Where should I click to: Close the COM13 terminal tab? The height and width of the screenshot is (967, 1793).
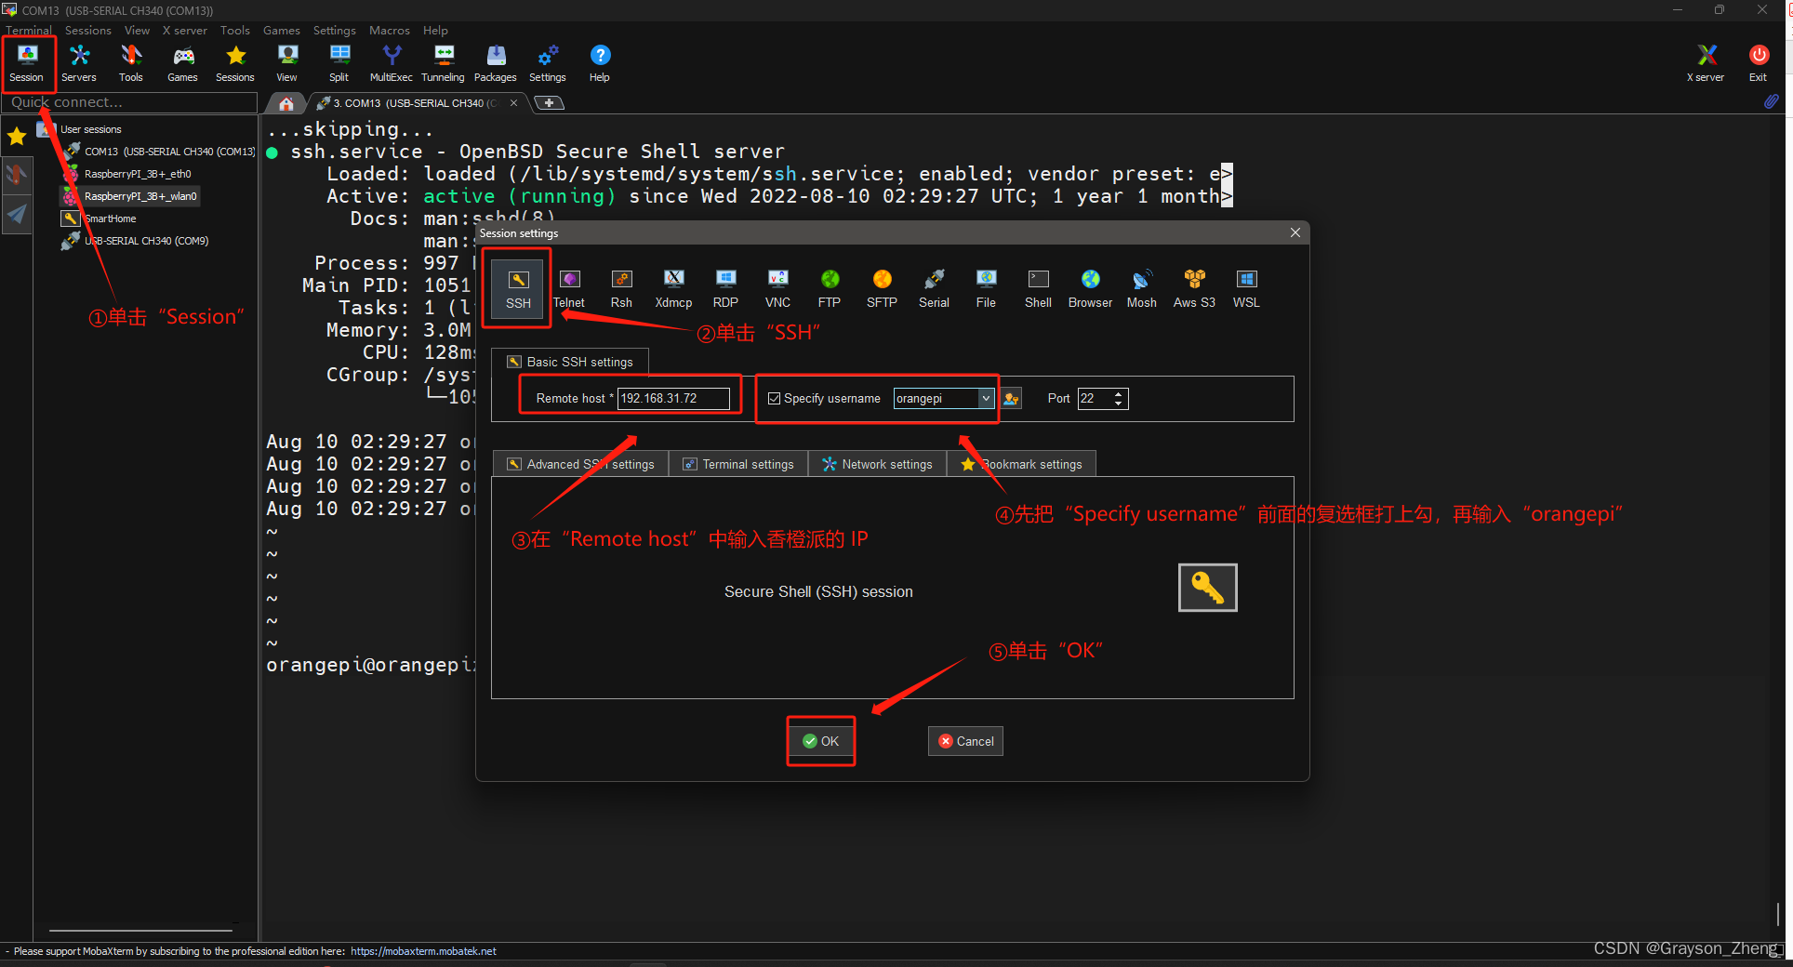(513, 103)
